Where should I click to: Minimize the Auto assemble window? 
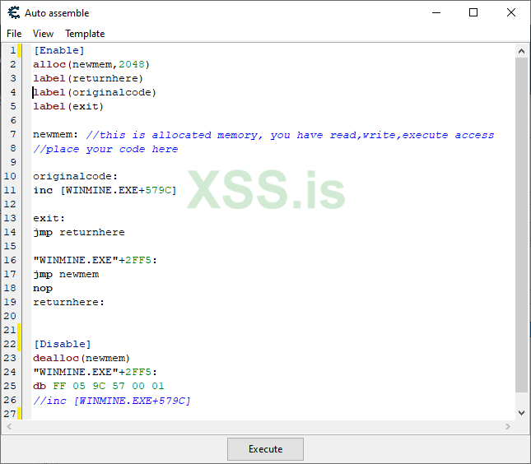tap(436, 13)
